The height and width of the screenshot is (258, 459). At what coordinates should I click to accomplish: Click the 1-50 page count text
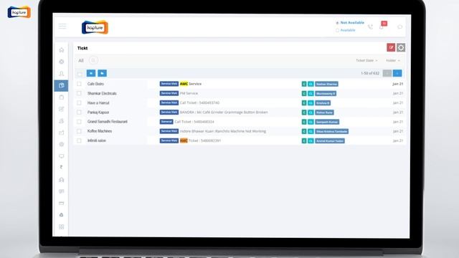(370, 73)
